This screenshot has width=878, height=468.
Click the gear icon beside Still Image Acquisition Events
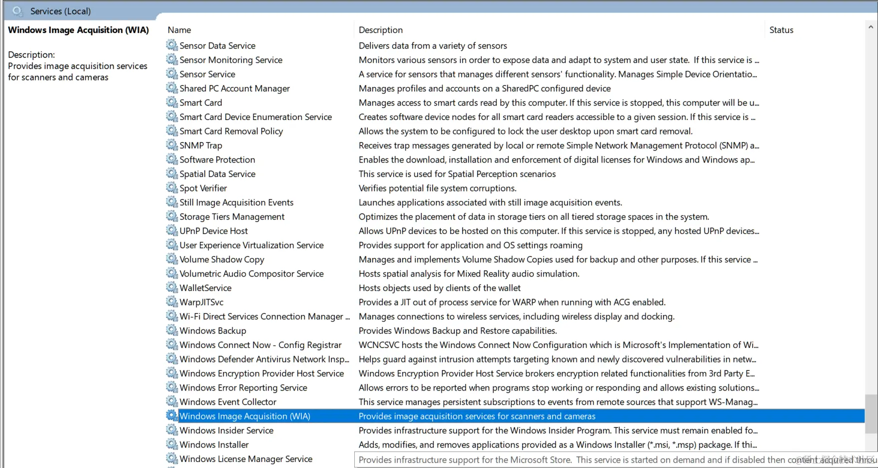(172, 202)
